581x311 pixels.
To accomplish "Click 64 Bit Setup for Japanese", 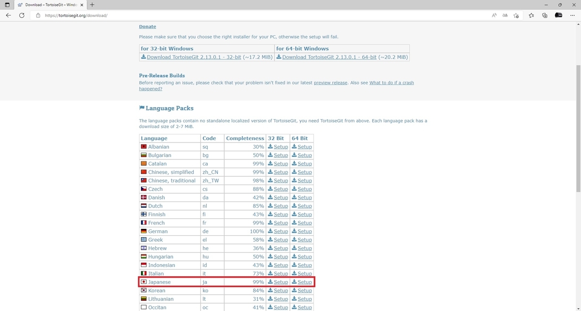I will (x=302, y=282).
